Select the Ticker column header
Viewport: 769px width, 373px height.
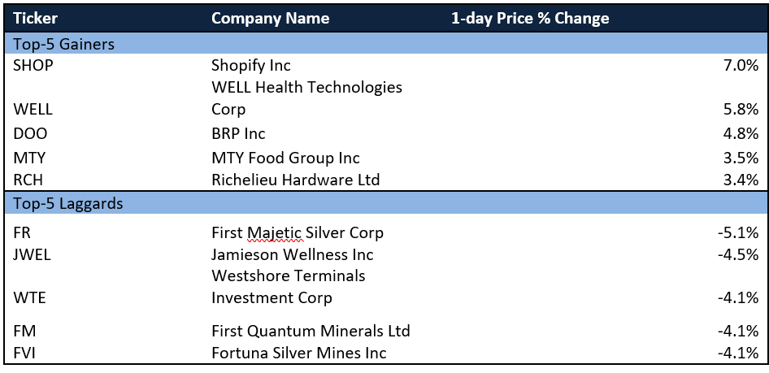pyautogui.click(x=35, y=19)
